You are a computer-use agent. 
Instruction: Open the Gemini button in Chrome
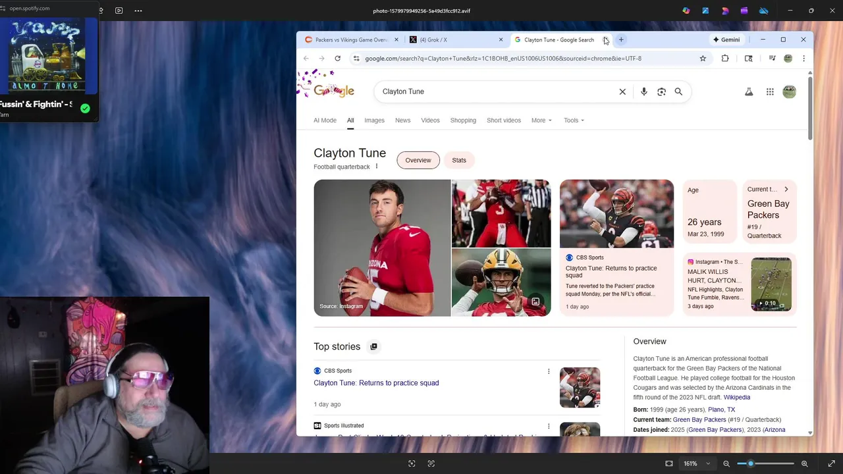(726, 39)
